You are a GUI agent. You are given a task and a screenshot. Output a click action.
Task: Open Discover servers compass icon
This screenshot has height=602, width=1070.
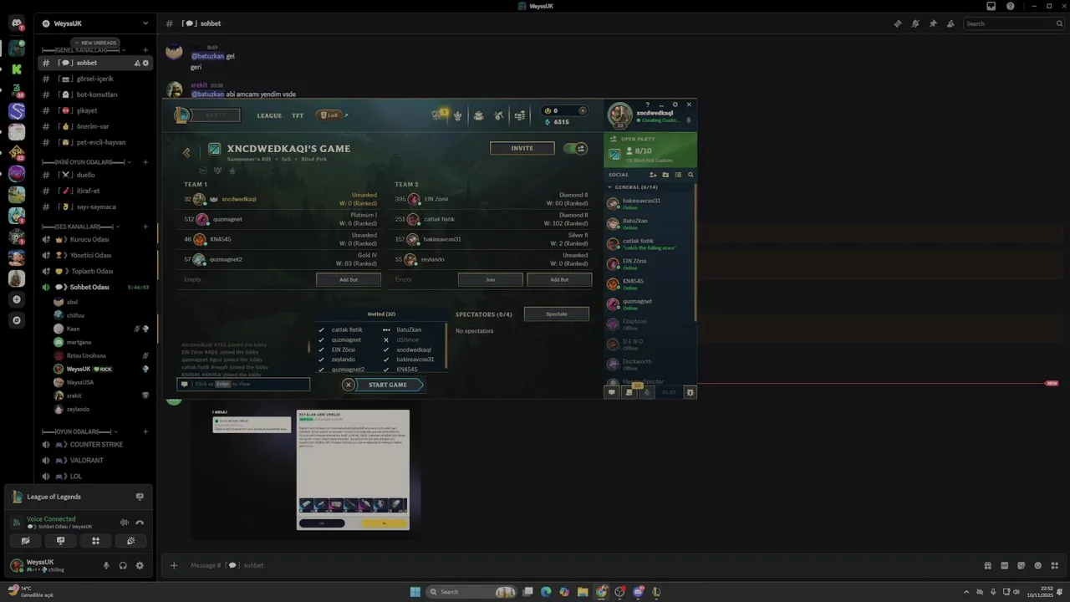click(x=17, y=320)
